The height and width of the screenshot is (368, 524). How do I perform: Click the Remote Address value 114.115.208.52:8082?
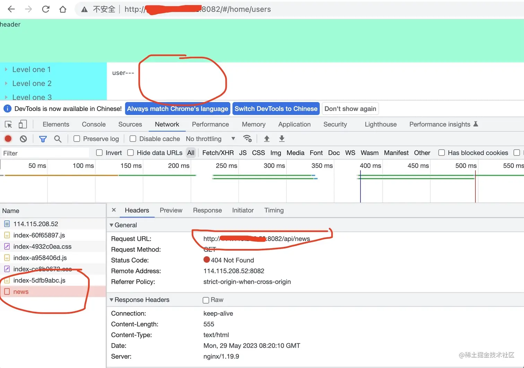click(234, 271)
